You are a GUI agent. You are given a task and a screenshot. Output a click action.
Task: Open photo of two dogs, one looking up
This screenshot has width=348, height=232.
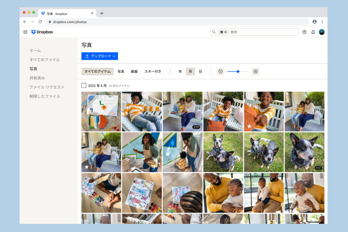coord(223,152)
